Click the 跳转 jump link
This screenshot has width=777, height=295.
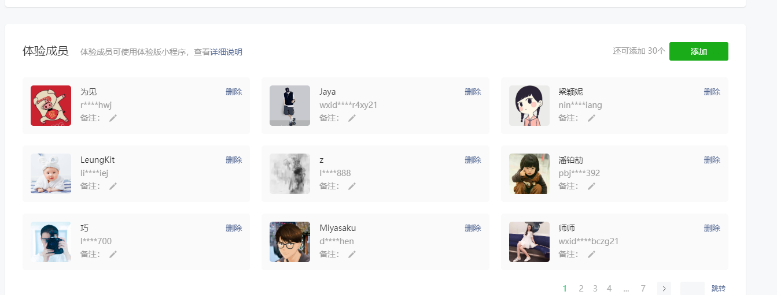(x=719, y=289)
